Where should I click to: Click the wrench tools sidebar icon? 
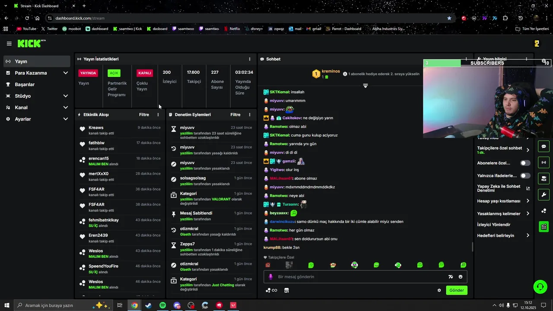543,195
